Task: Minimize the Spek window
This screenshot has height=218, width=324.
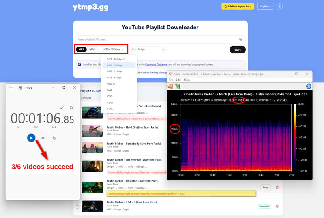Action: [286, 74]
